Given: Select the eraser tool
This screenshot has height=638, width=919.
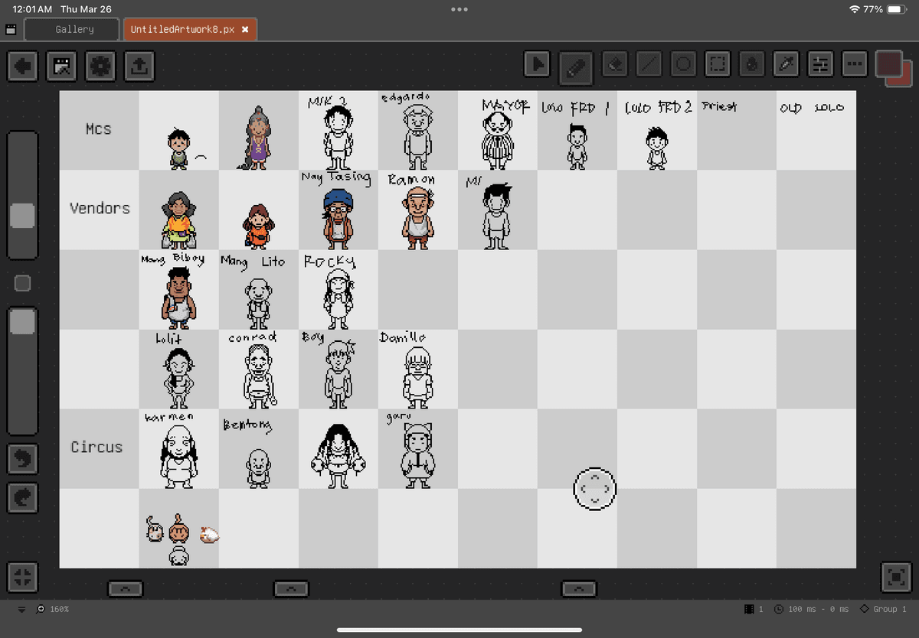Looking at the screenshot, I should [614, 66].
